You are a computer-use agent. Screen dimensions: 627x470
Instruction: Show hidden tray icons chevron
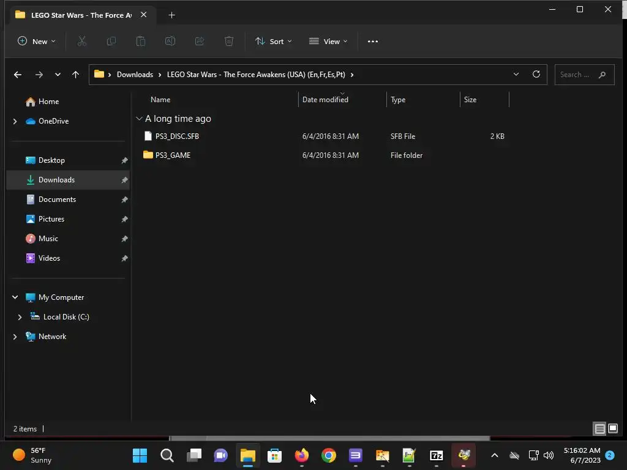pos(495,455)
